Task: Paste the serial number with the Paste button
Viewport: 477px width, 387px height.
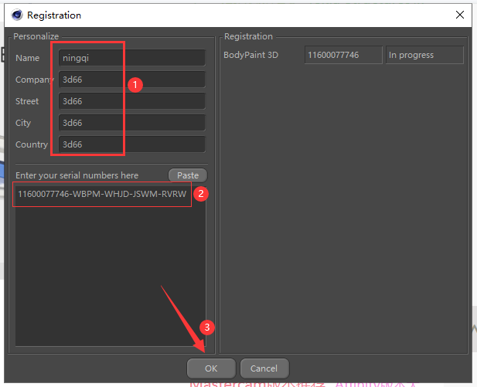Action: point(188,175)
